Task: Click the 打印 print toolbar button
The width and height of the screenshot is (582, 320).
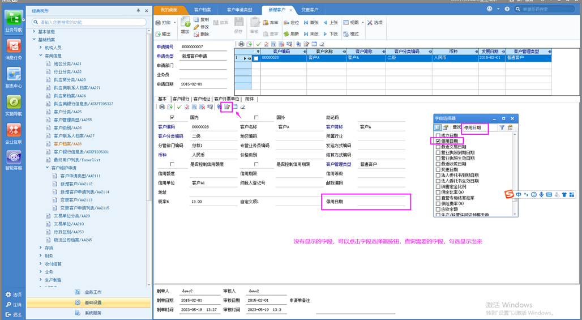Action: (x=163, y=23)
